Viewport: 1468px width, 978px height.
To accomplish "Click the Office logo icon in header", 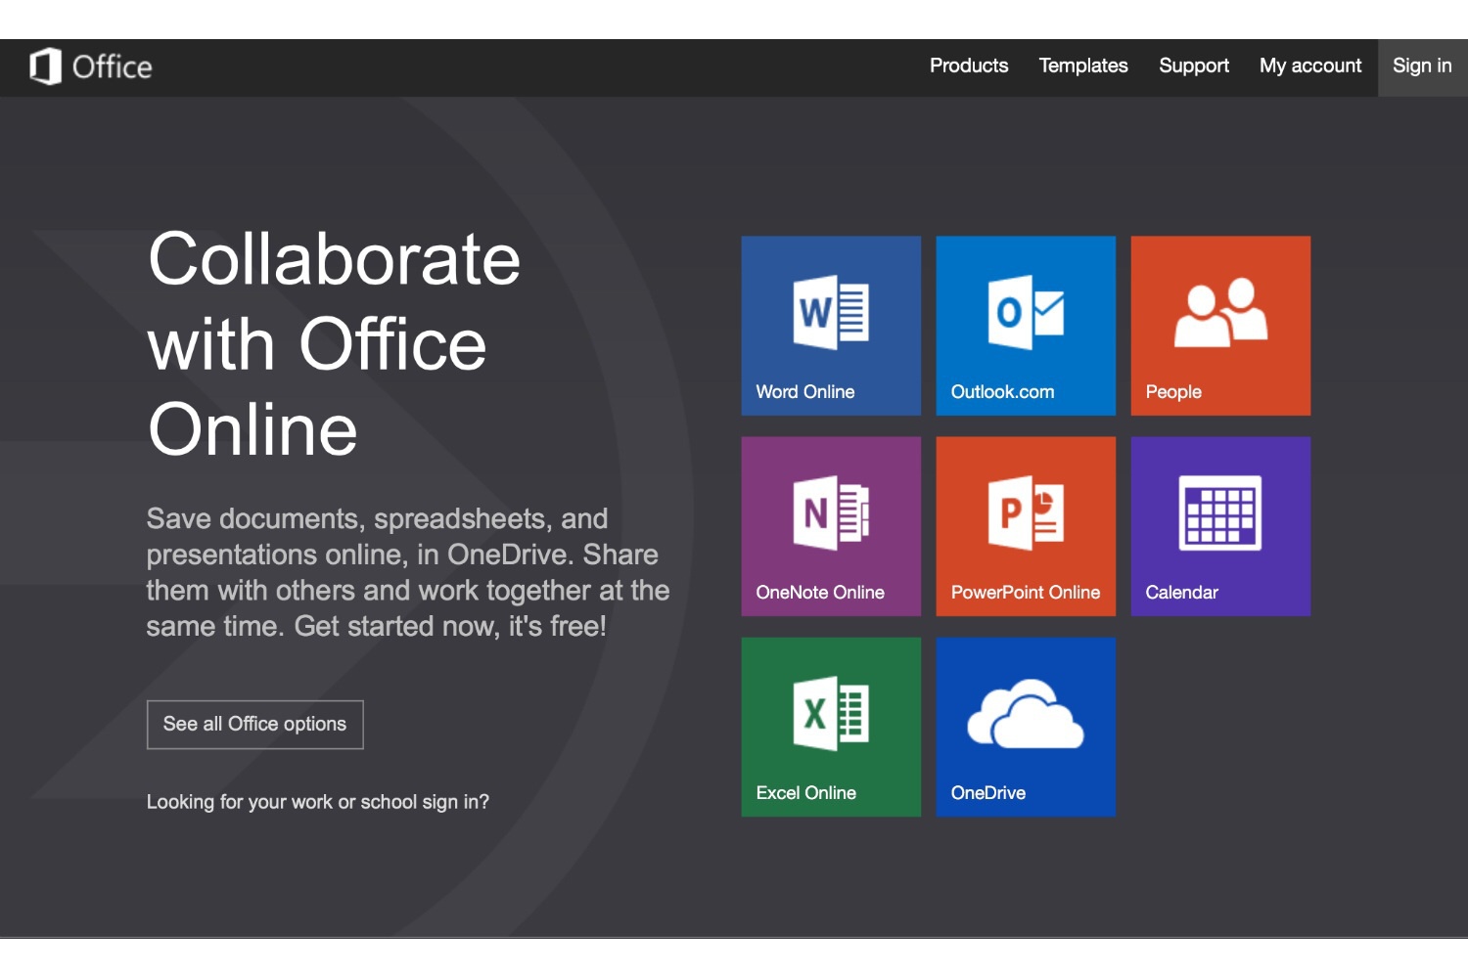I will [45, 67].
